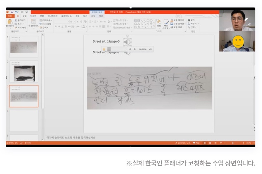
Task: Select blank slide 4 thumbnail
Action: [24, 121]
